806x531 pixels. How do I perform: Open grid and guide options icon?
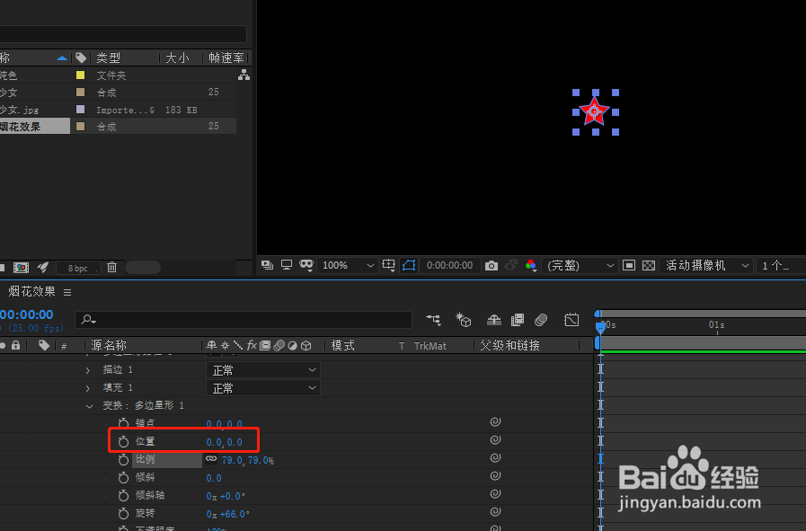tap(388, 265)
